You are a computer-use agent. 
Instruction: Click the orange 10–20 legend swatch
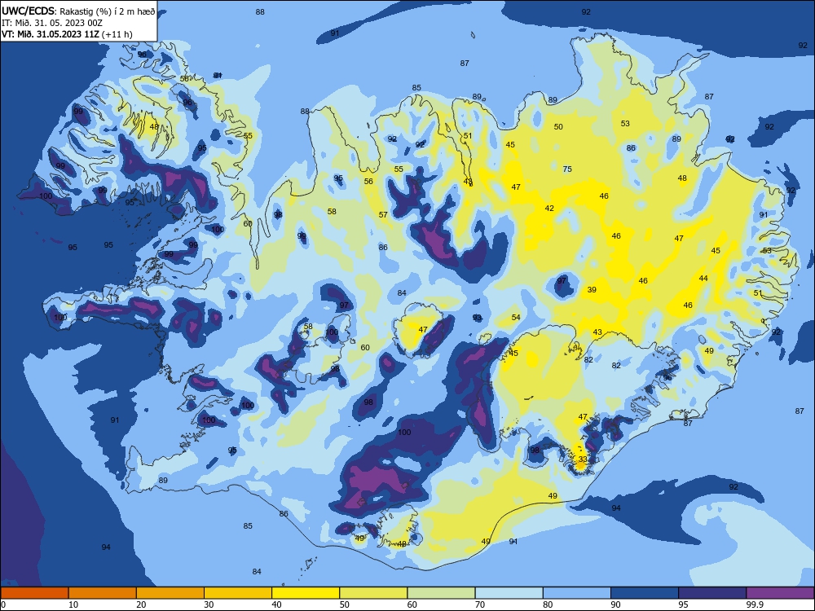point(103,593)
